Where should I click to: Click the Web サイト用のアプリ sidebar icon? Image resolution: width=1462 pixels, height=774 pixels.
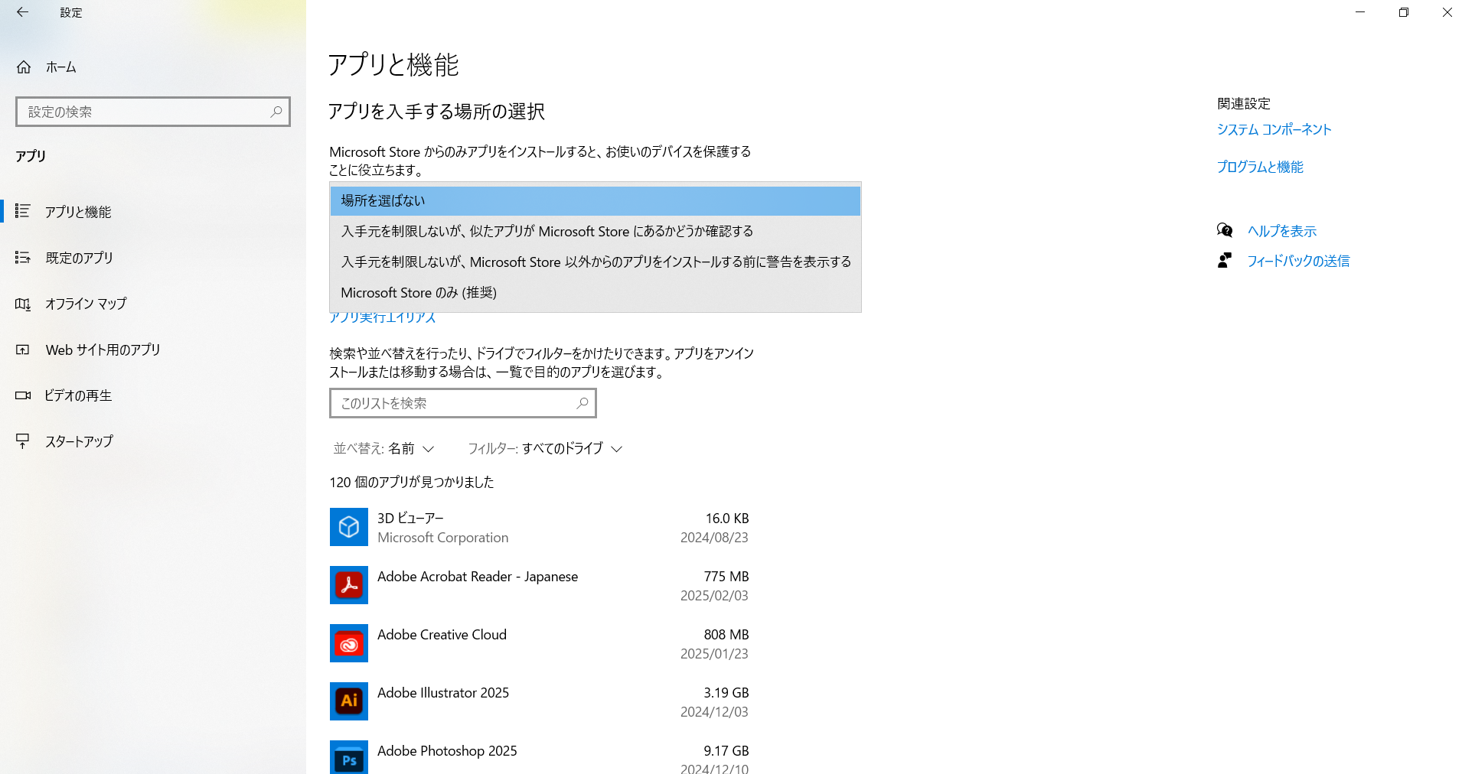(23, 350)
